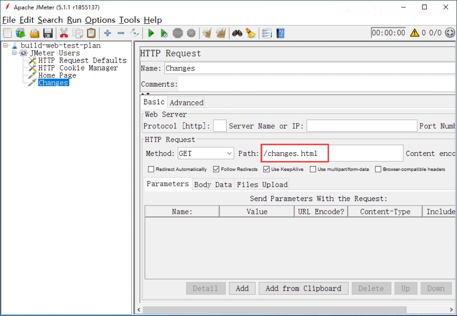The width and height of the screenshot is (457, 316).
Task: Click the warning triangle log indicator
Action: 415,33
